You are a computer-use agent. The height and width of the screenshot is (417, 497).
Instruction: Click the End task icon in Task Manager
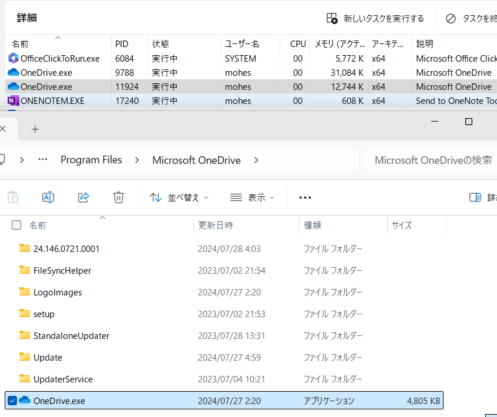tap(451, 19)
